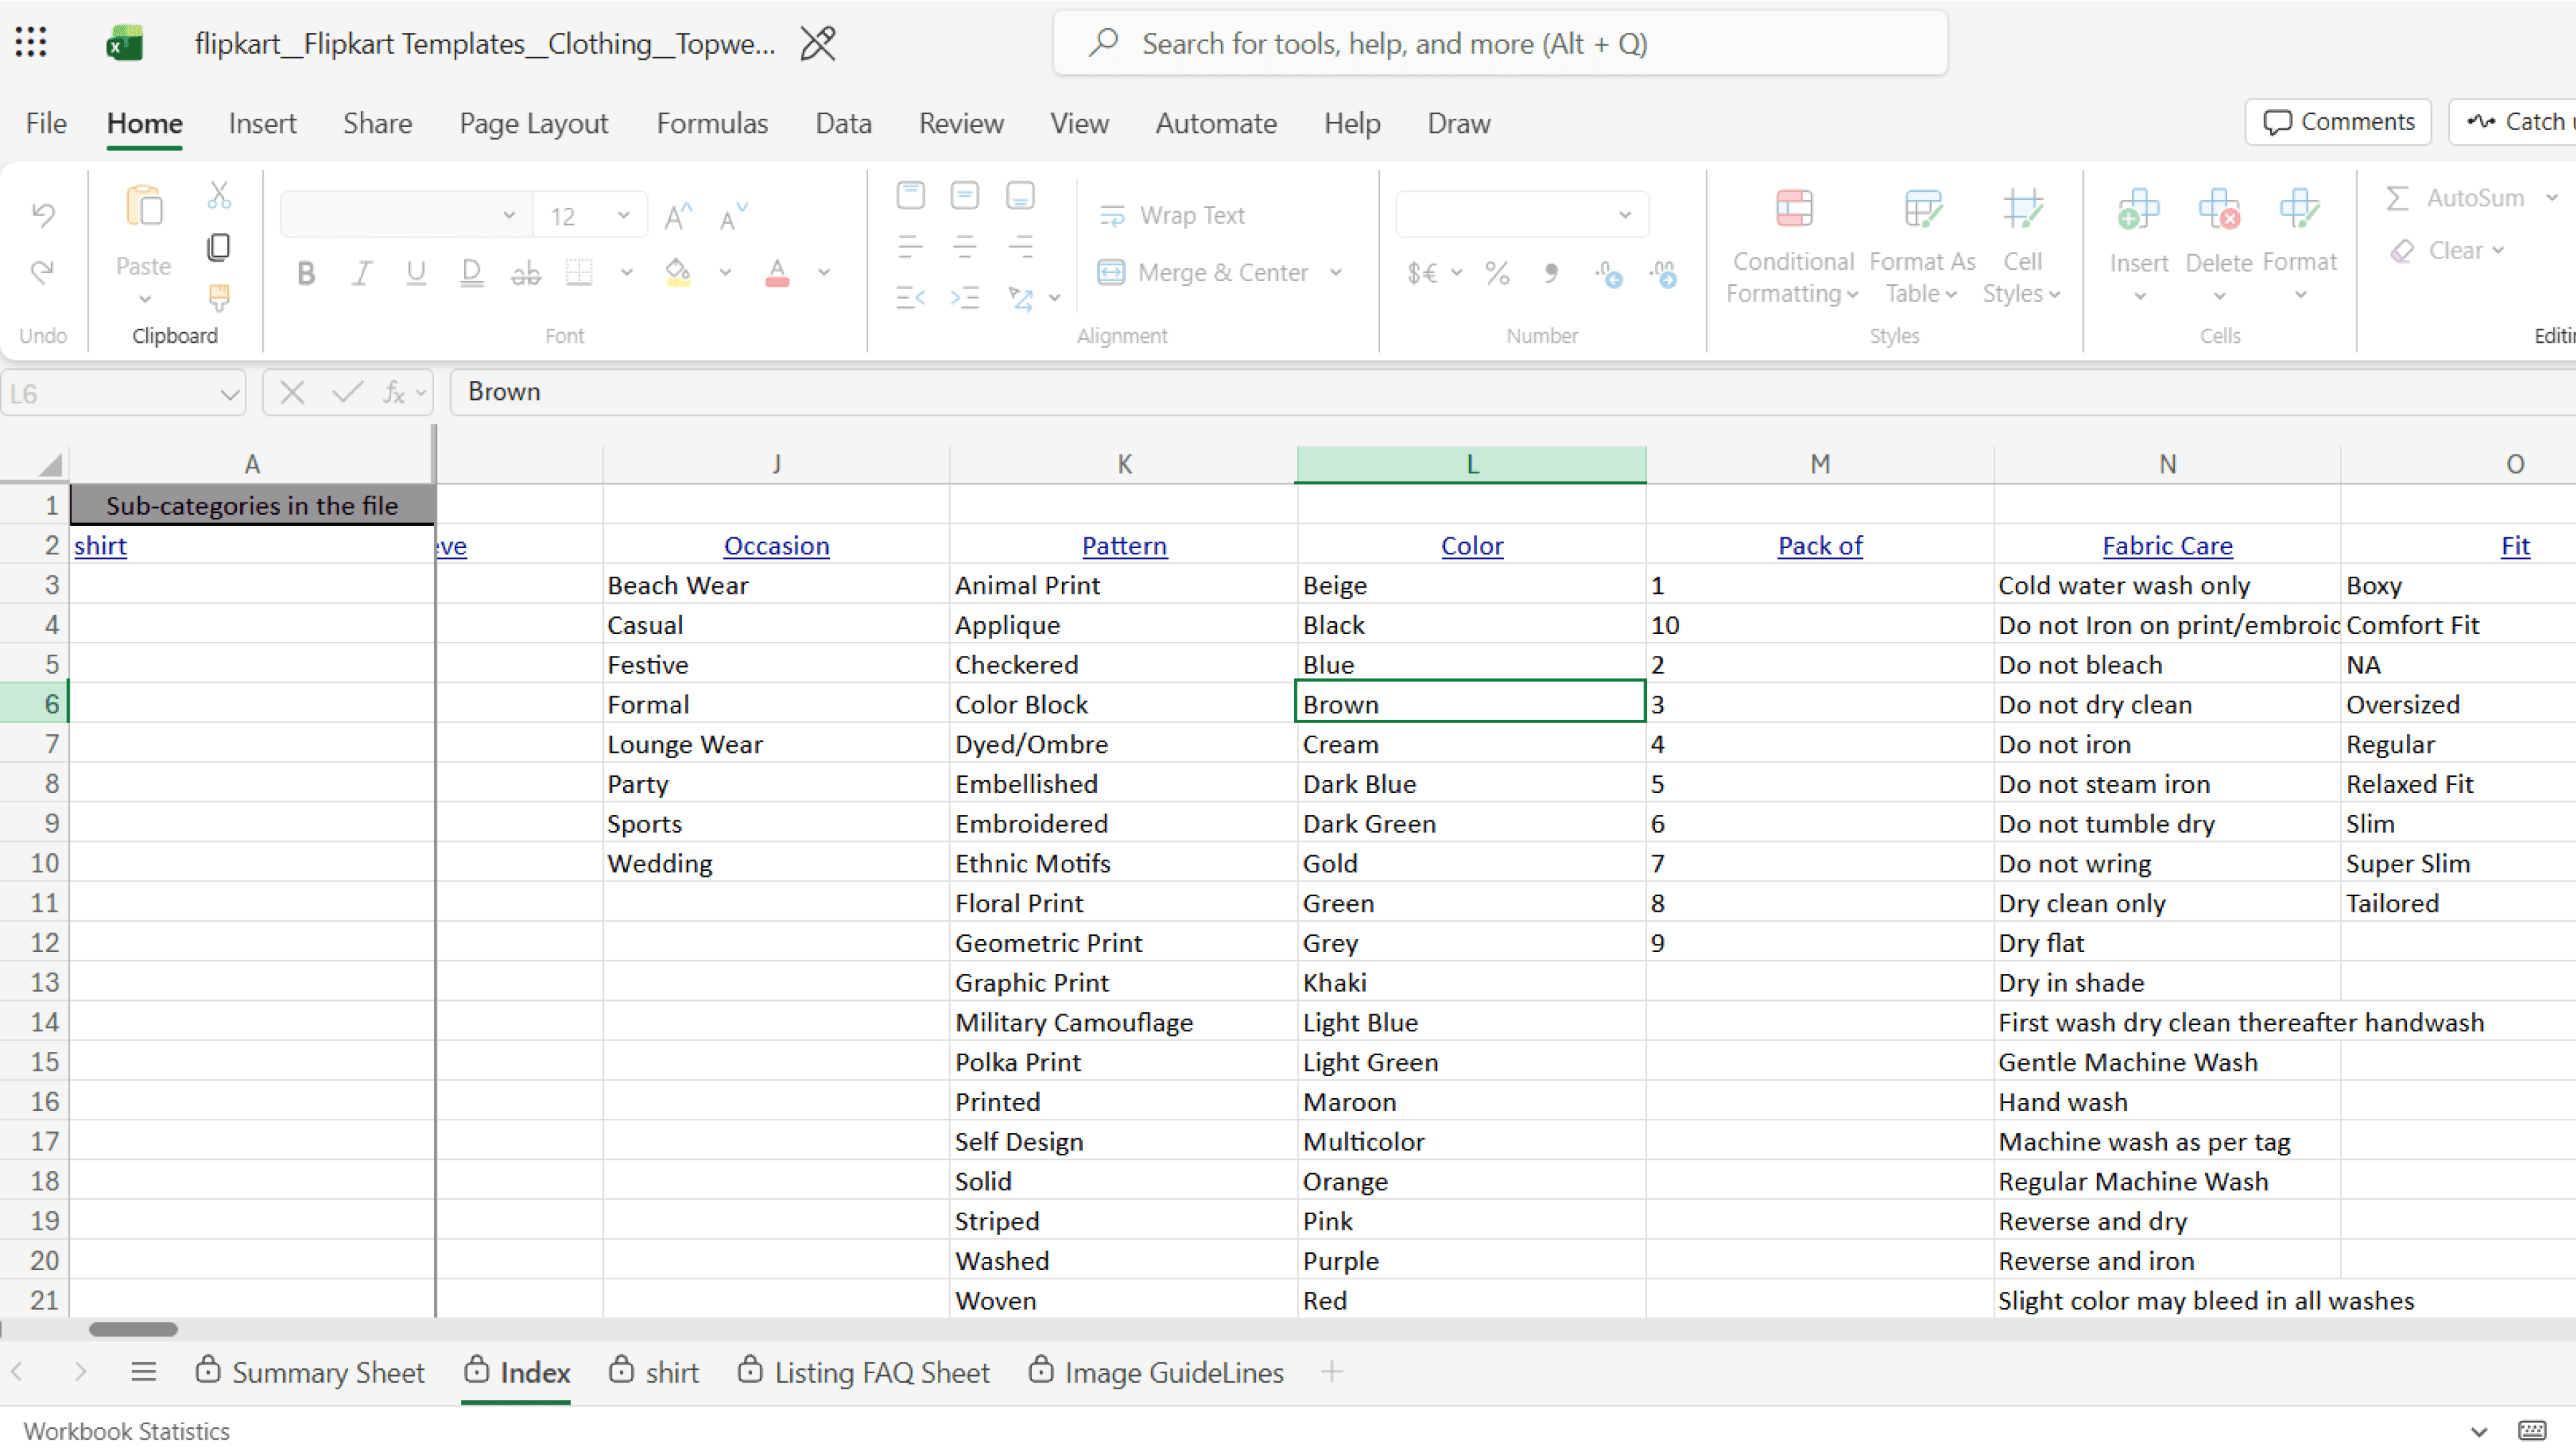
Task: Toggle Wrap Text
Action: click(x=1172, y=215)
